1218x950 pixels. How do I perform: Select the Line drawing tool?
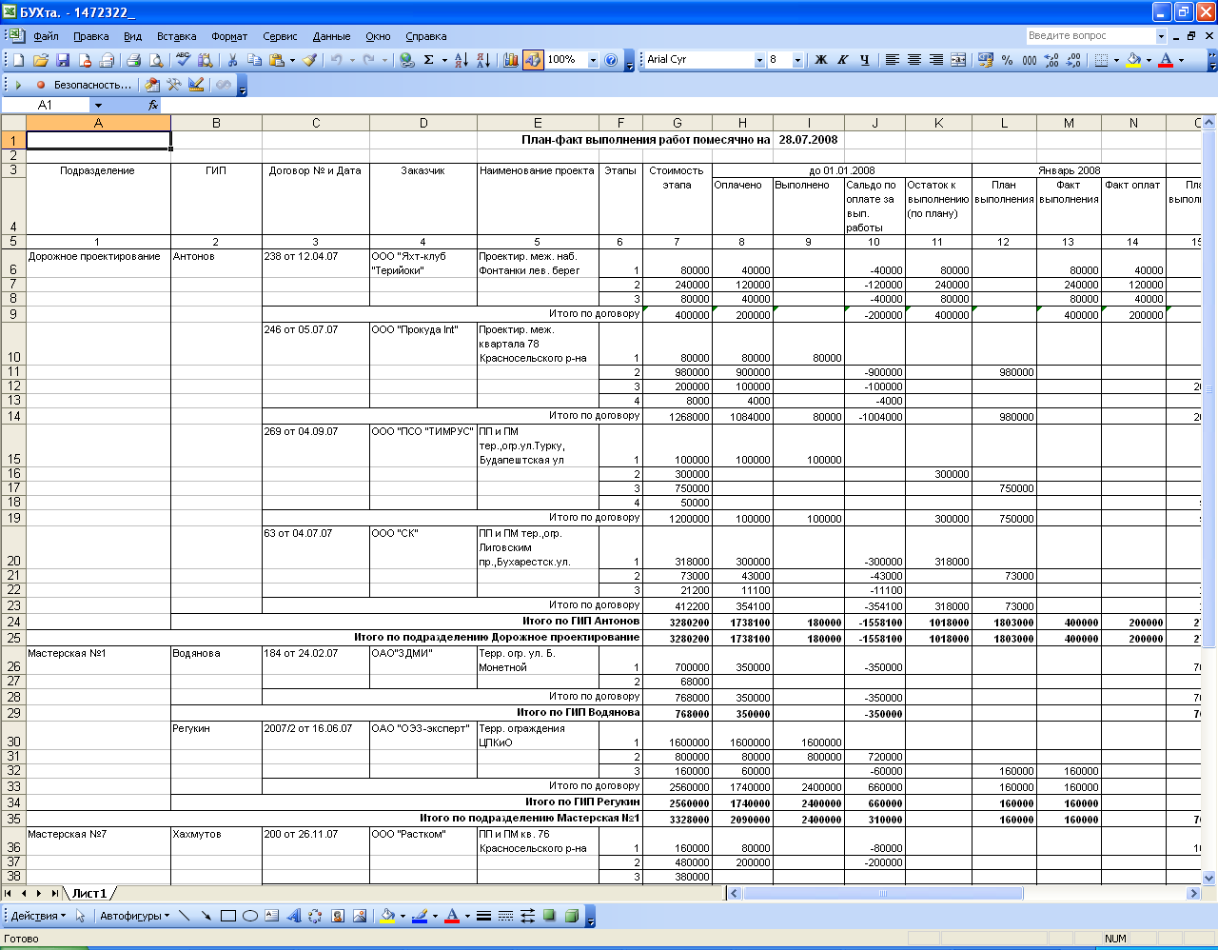point(184,916)
